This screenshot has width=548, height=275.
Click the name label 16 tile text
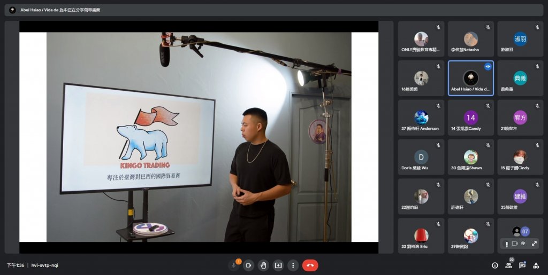point(409,89)
